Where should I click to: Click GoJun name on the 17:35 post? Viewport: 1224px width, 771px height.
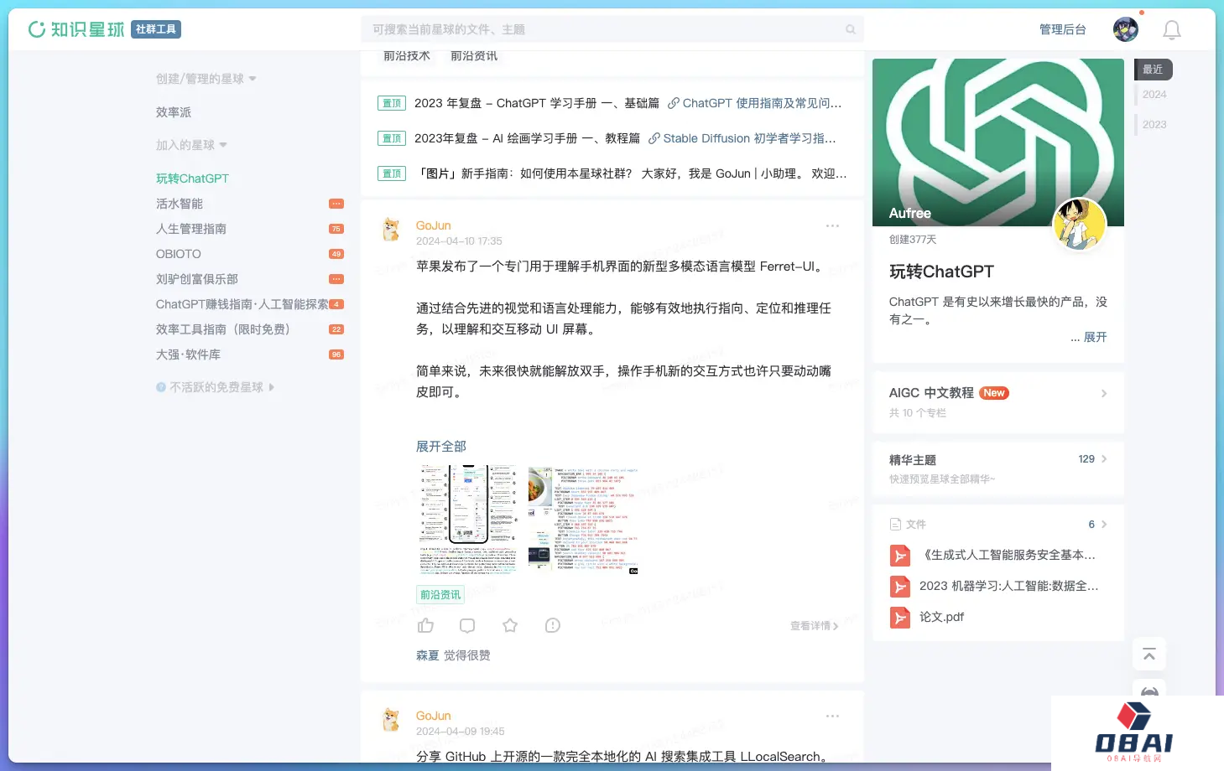click(434, 225)
